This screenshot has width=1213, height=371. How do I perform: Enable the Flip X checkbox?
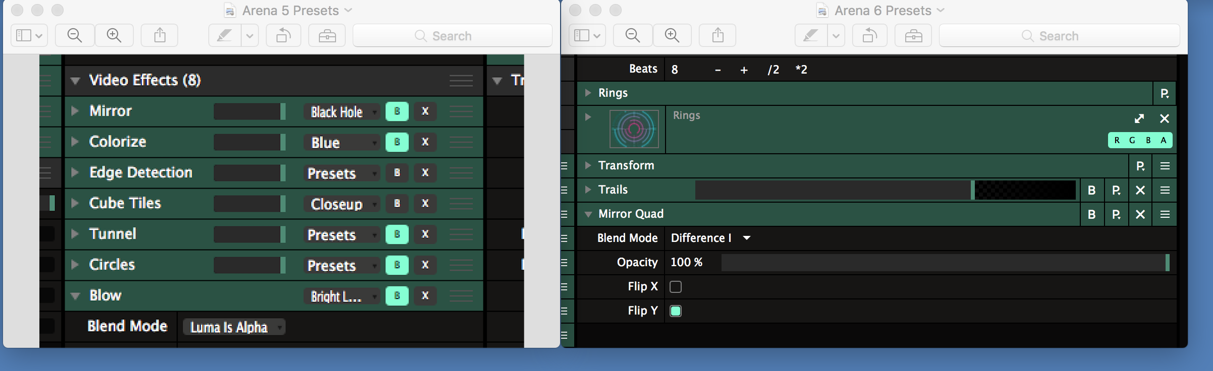tap(676, 287)
